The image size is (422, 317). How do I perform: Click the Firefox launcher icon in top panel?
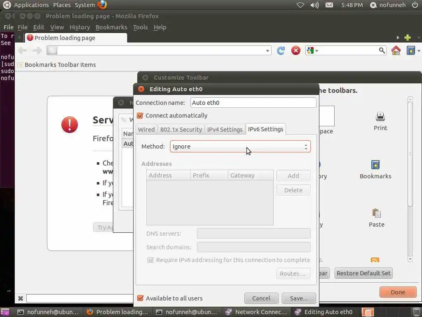coord(102,5)
